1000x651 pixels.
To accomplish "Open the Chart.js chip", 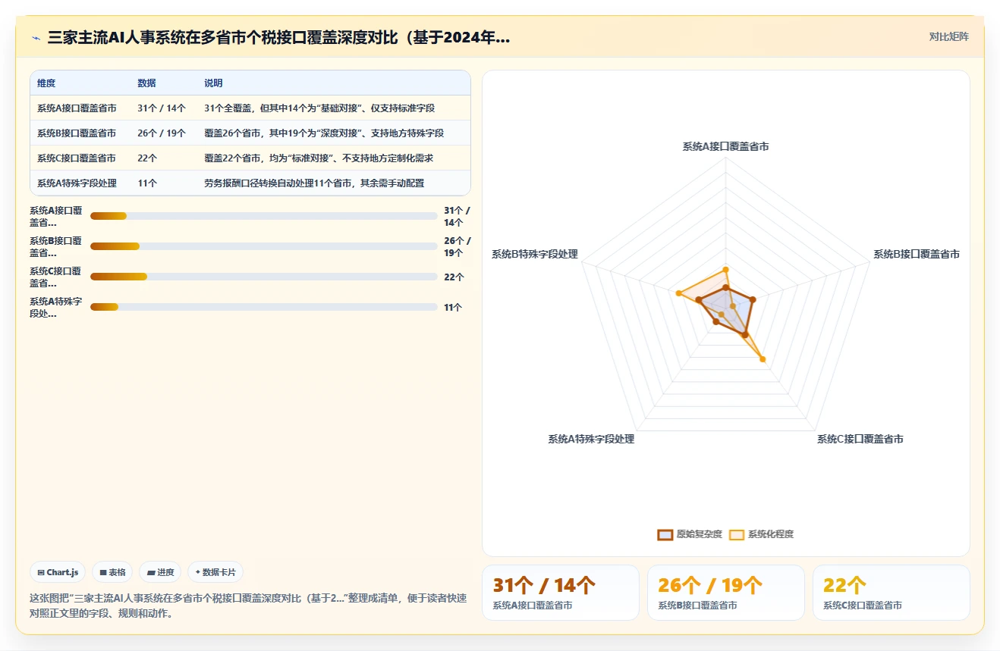I will point(58,572).
